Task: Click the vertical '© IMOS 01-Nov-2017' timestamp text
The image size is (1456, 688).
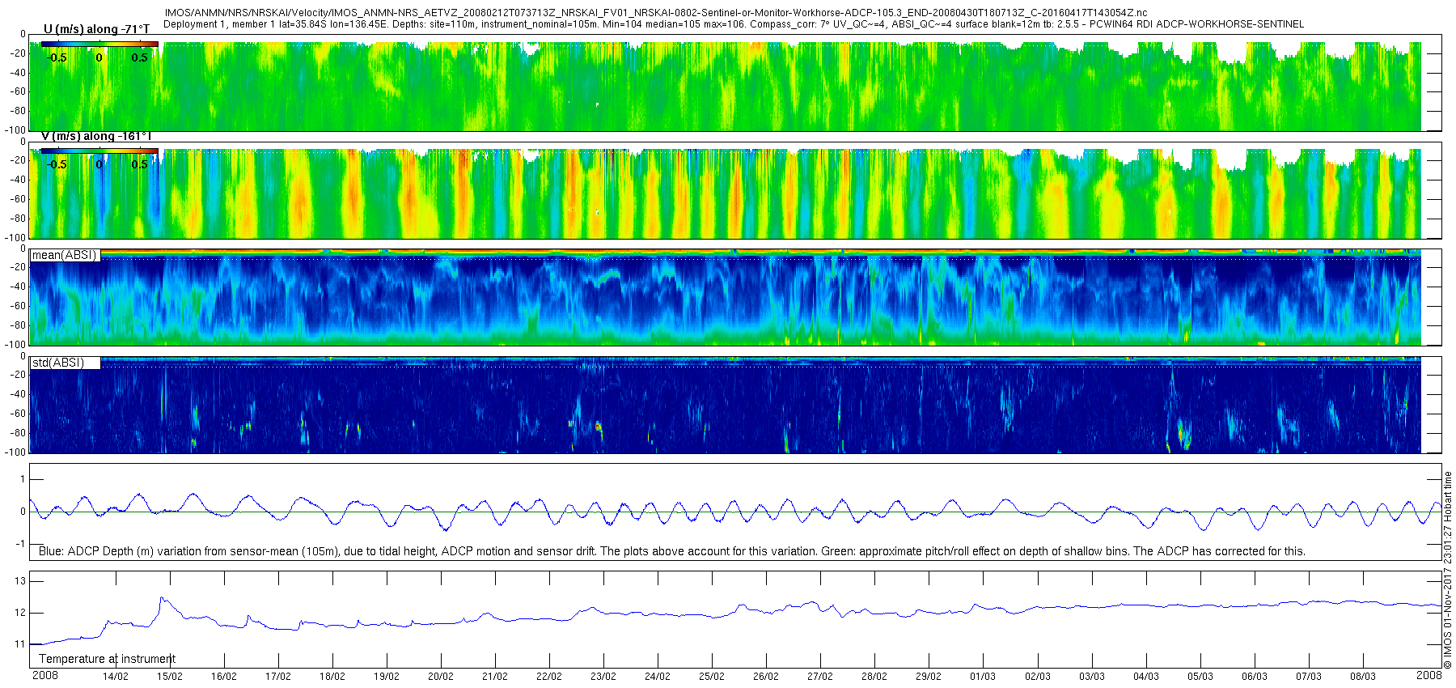Action: (1448, 570)
